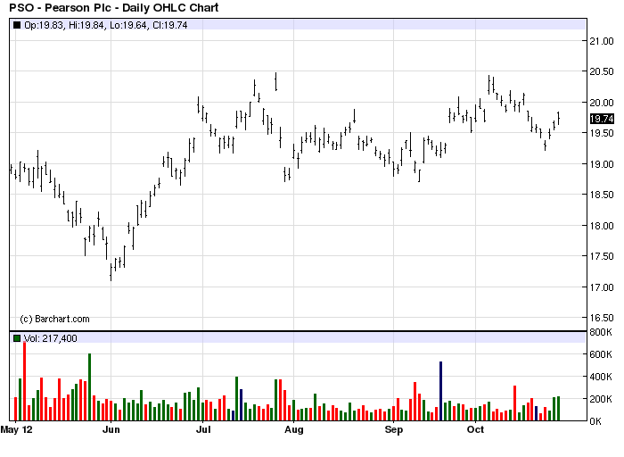
Task: Click the black OHLC legend square
Action: (x=17, y=25)
